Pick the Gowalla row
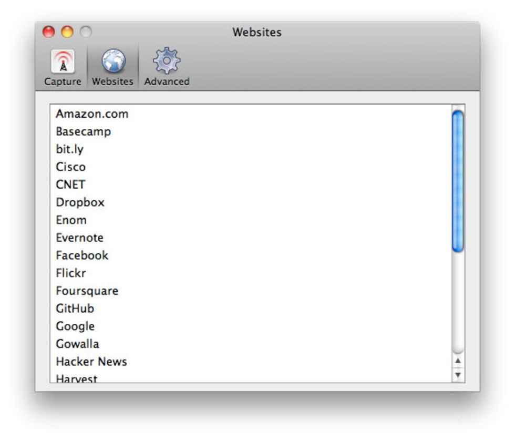Viewport: 515px width, 440px height. (251, 344)
